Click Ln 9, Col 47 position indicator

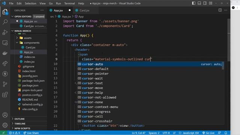138,133
